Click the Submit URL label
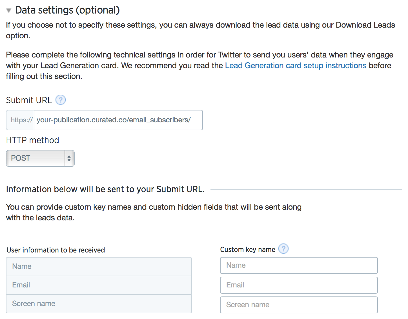Viewport: 408px width, 319px height. coord(29,100)
